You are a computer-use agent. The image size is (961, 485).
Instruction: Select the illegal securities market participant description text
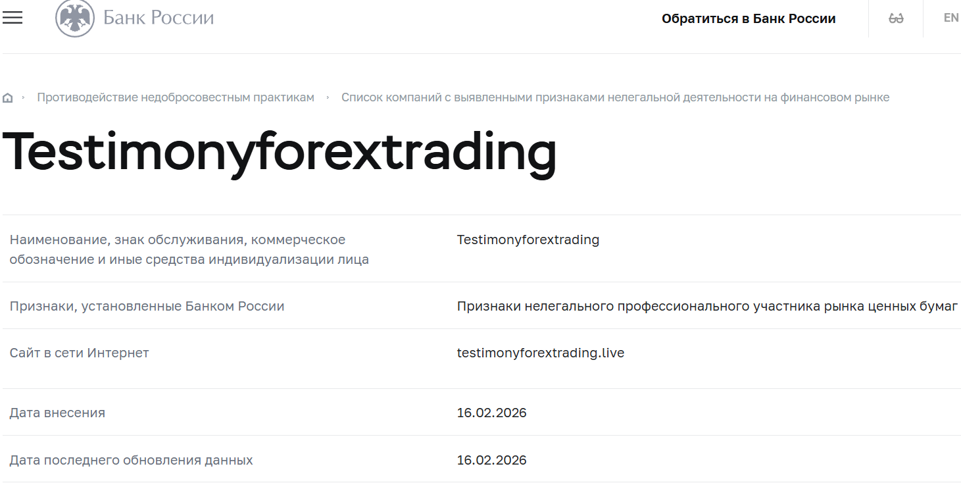707,306
